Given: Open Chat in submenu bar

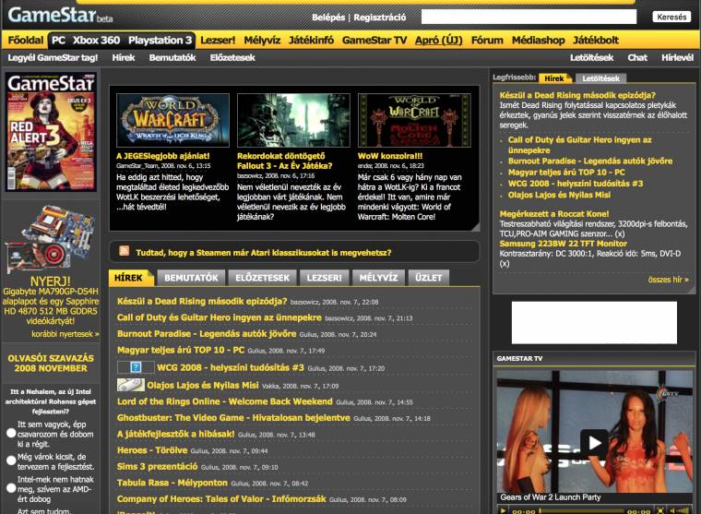Looking at the screenshot, I should pos(637,58).
